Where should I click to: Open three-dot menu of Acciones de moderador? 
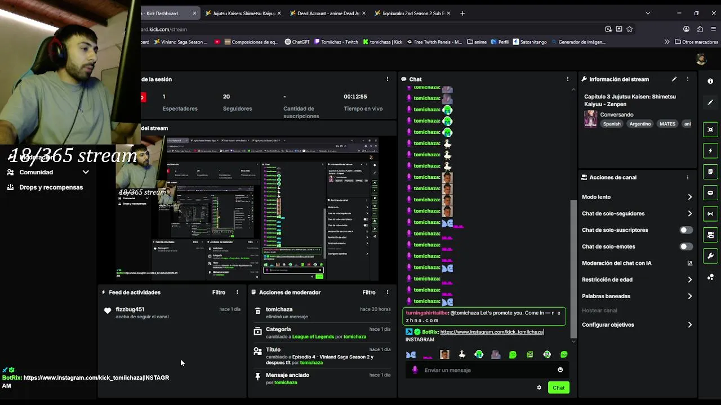pos(388,292)
